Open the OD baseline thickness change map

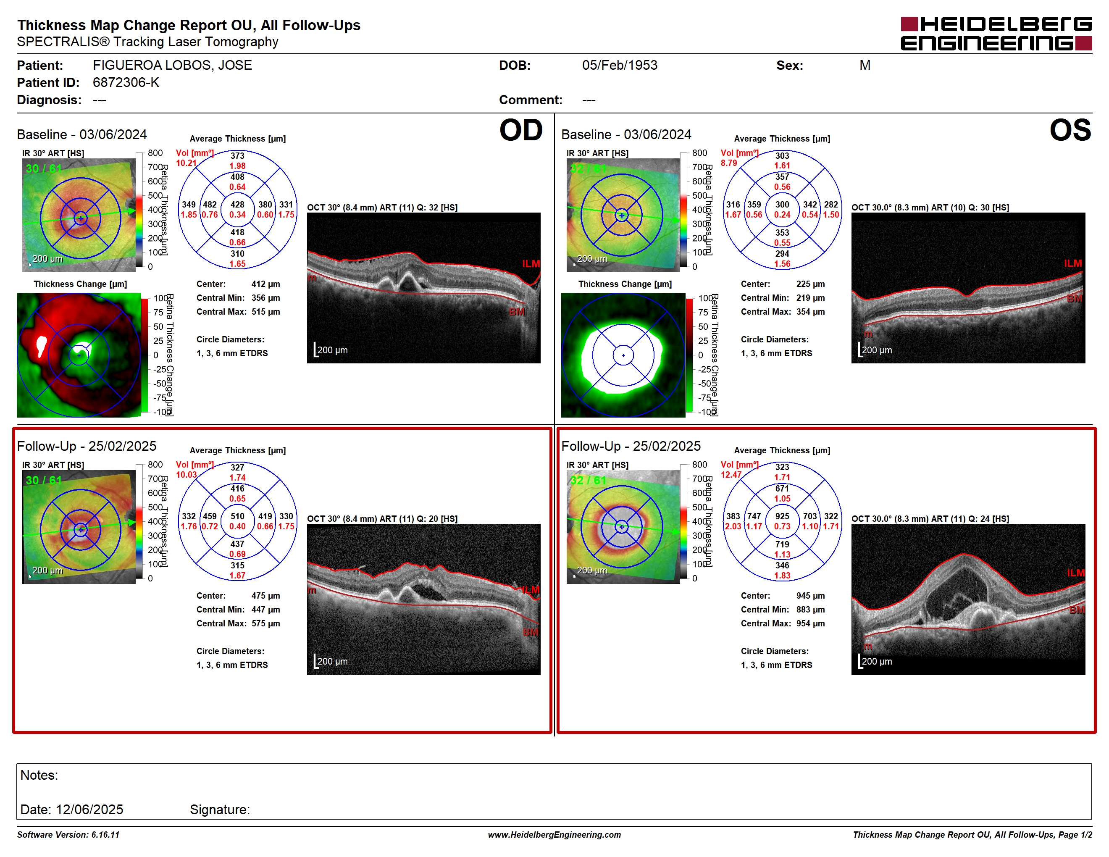tap(79, 355)
